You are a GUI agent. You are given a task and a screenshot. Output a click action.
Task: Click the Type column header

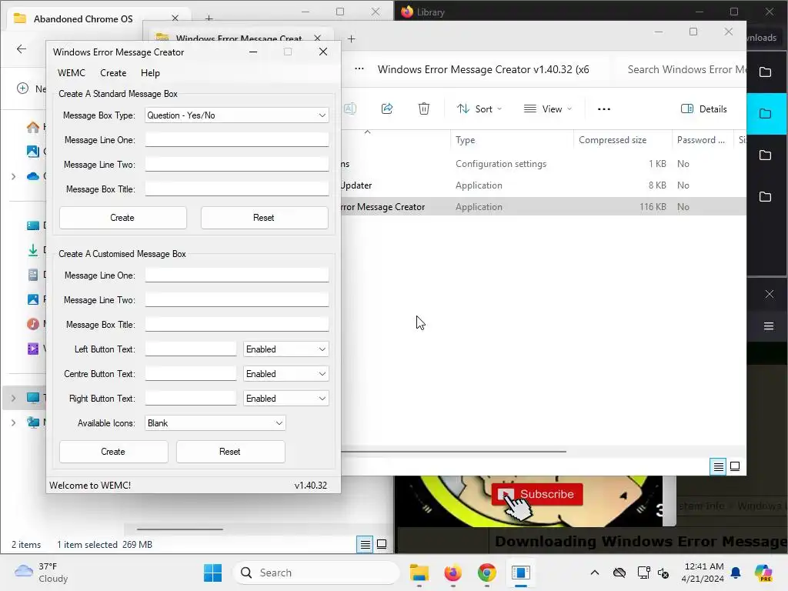[x=512, y=140]
